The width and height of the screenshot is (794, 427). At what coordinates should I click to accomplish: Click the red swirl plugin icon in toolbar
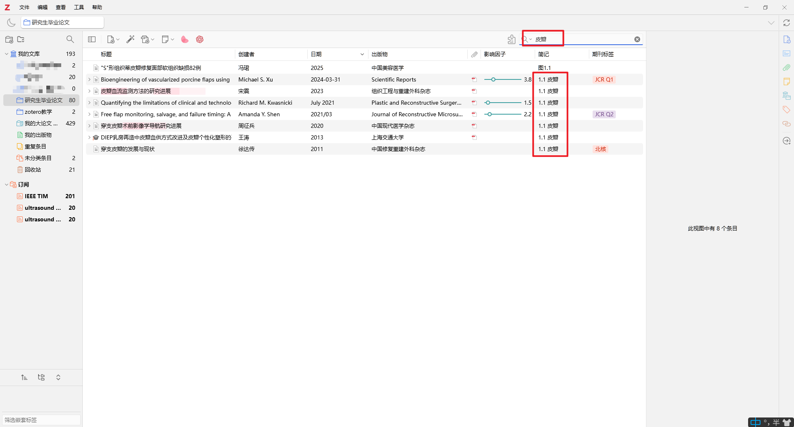coord(200,39)
